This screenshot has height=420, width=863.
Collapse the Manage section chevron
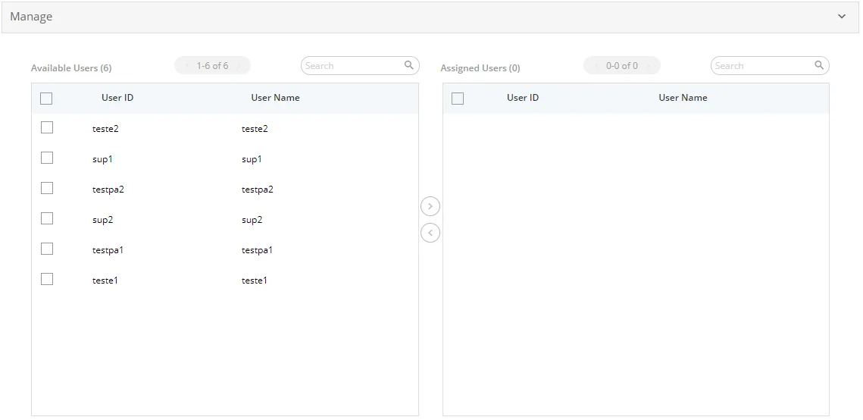[842, 17]
